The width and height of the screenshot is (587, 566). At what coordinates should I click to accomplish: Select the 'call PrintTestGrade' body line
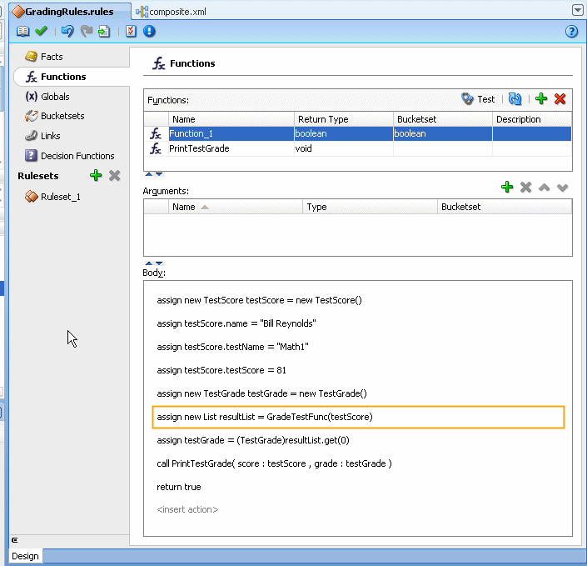pyautogui.click(x=274, y=463)
